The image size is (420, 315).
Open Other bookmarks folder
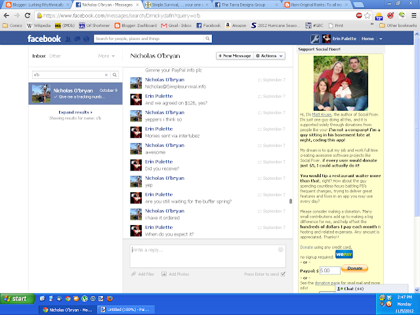click(x=398, y=26)
